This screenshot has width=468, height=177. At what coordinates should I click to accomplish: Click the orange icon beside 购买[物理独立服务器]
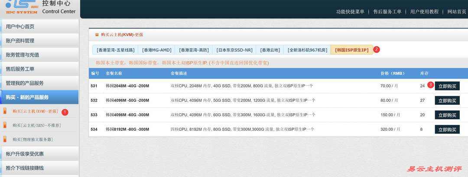5,139
